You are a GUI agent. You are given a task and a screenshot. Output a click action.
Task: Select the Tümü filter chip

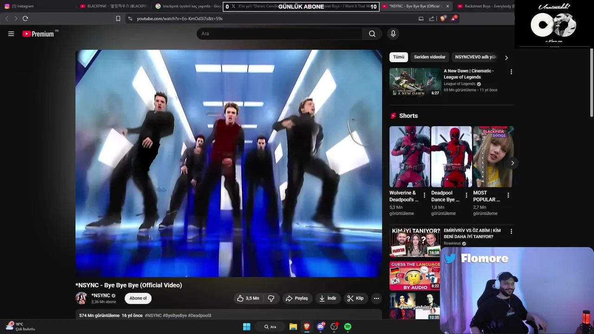[x=399, y=57]
